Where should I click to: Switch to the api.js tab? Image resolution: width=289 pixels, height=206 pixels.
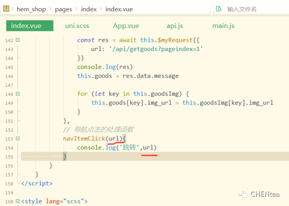[x=175, y=25]
